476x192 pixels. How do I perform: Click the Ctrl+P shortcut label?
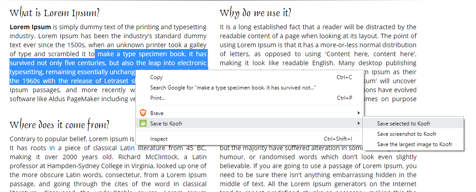[x=344, y=98]
